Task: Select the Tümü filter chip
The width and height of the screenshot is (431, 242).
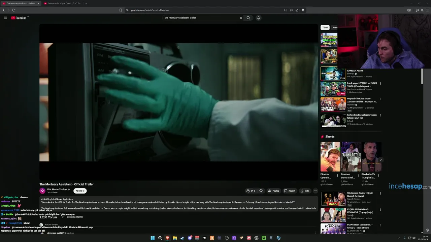Action: pos(325,28)
